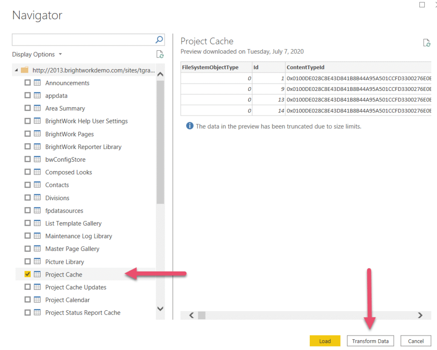Image resolution: width=437 pixels, height=350 pixels.
Task: Check the Divisions list checkbox
Action: [28, 198]
